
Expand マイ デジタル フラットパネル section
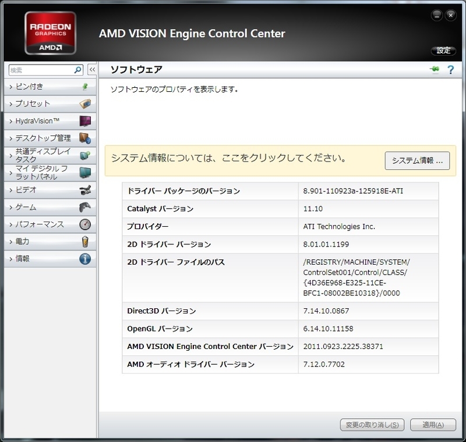pos(50,172)
